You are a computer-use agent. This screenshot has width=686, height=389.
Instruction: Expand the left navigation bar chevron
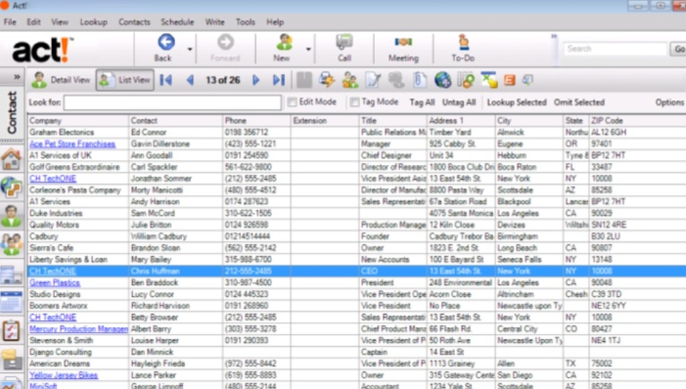[17, 77]
